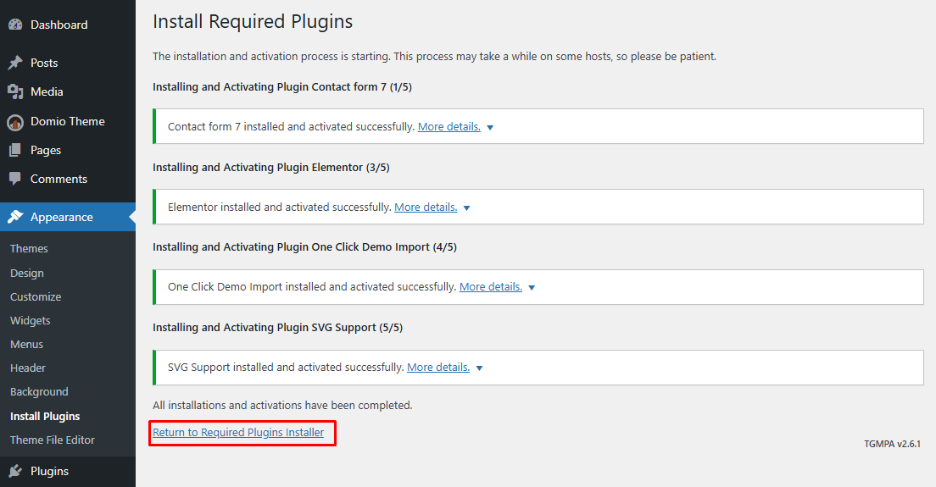Expand One Click Demo Import details arrow
The height and width of the screenshot is (487, 936).
click(x=532, y=288)
